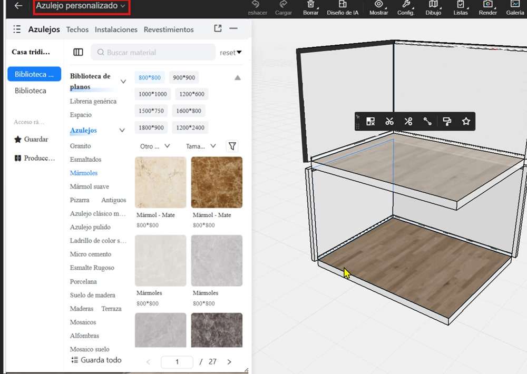This screenshot has width=527, height=374.
Task: Click the node-link icon in floating toolbar
Action: 427,121
